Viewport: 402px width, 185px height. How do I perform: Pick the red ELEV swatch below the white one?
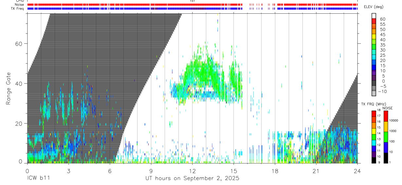[x=374, y=21]
